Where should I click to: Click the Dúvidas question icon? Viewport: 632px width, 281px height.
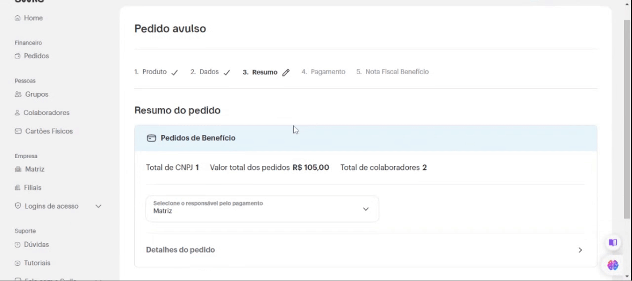click(x=18, y=245)
